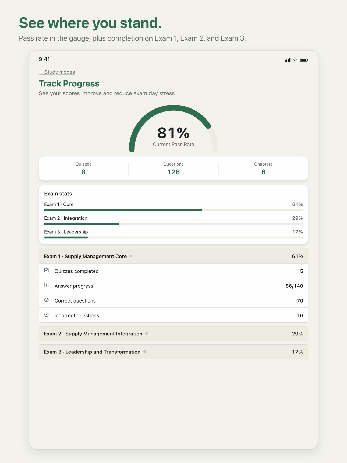Click the status dot beside Exam 2 title
The image size is (347, 463).
tap(147, 334)
